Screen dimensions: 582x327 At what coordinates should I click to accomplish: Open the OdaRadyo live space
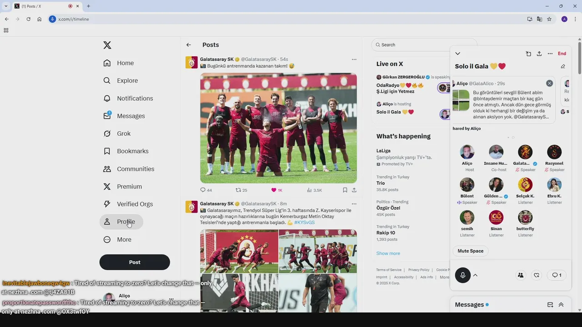400,88
